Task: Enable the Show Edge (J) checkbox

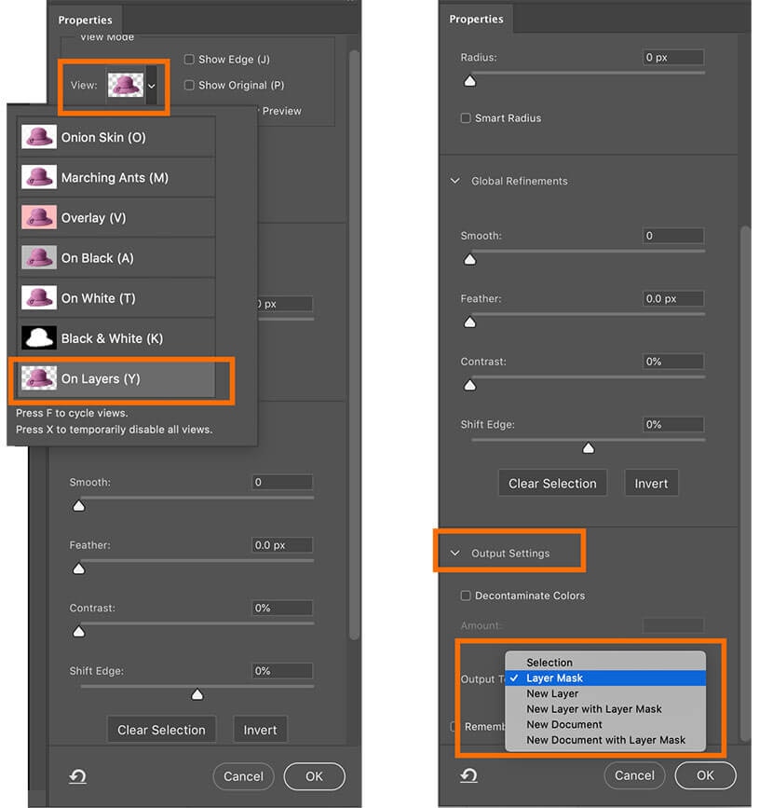Action: coord(189,60)
